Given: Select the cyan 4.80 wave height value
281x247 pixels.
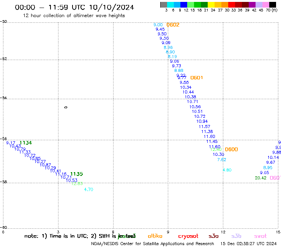Looking at the screenshot, I should (227, 170).
